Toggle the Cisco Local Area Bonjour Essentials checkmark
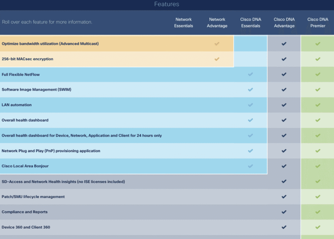The height and width of the screenshot is (239, 334). coord(250,166)
